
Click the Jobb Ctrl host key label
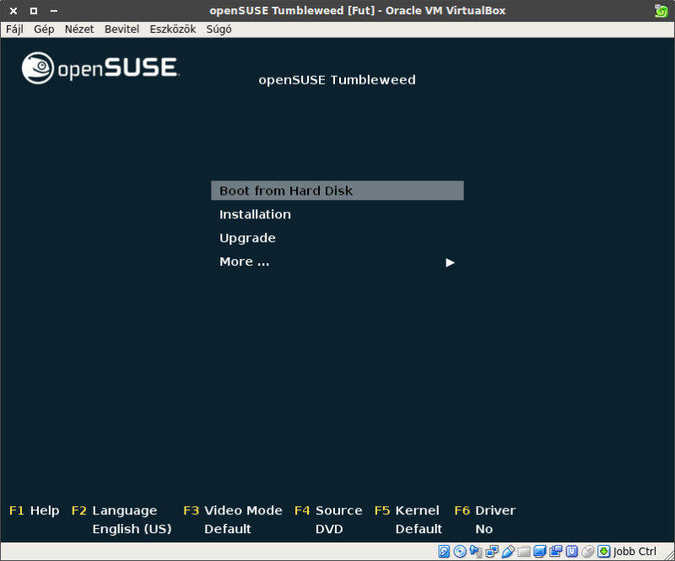[x=634, y=552]
